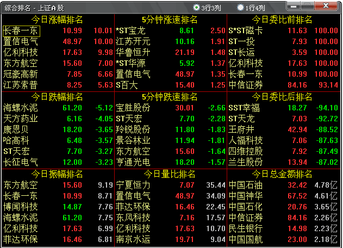The image size is (343, 248).
Task: Select ST天宏 in 5分钟跌速排名 list
Action: 170,119
